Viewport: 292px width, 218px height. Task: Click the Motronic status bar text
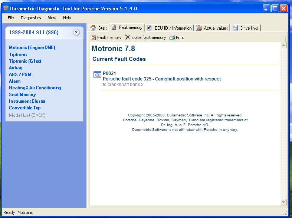(x=25, y=212)
